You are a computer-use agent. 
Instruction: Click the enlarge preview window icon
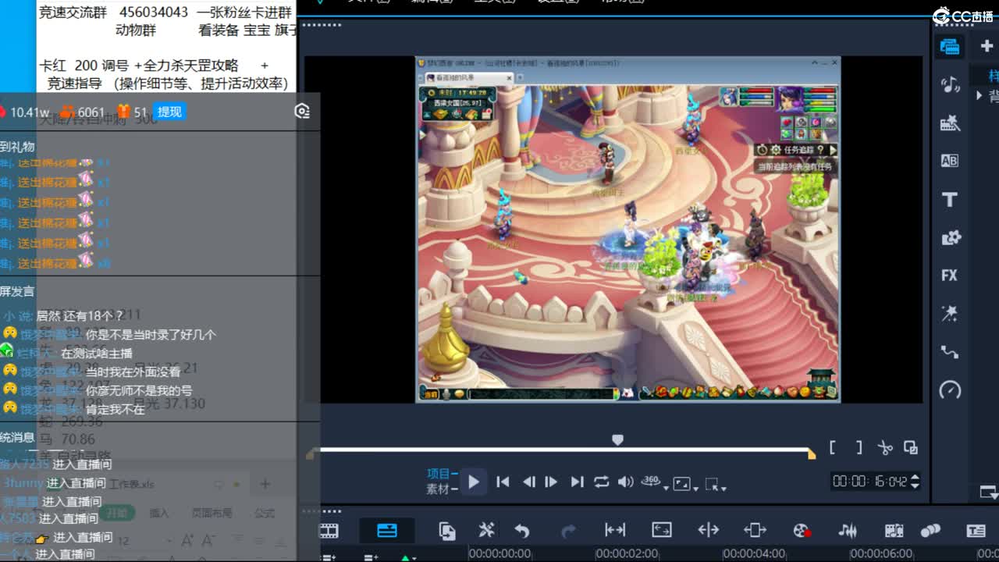[x=911, y=448]
